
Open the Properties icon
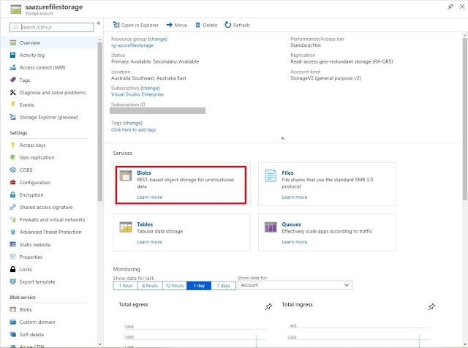(x=12, y=257)
